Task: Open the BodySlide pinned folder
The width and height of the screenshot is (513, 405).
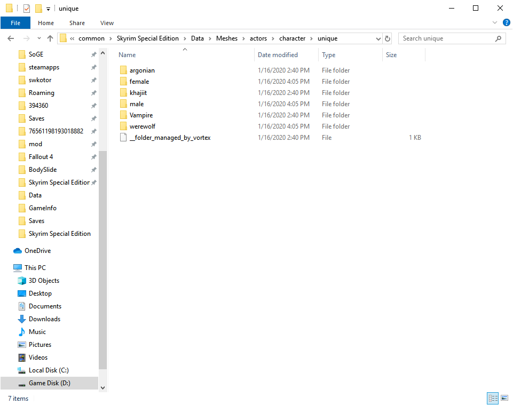Action: tap(43, 170)
